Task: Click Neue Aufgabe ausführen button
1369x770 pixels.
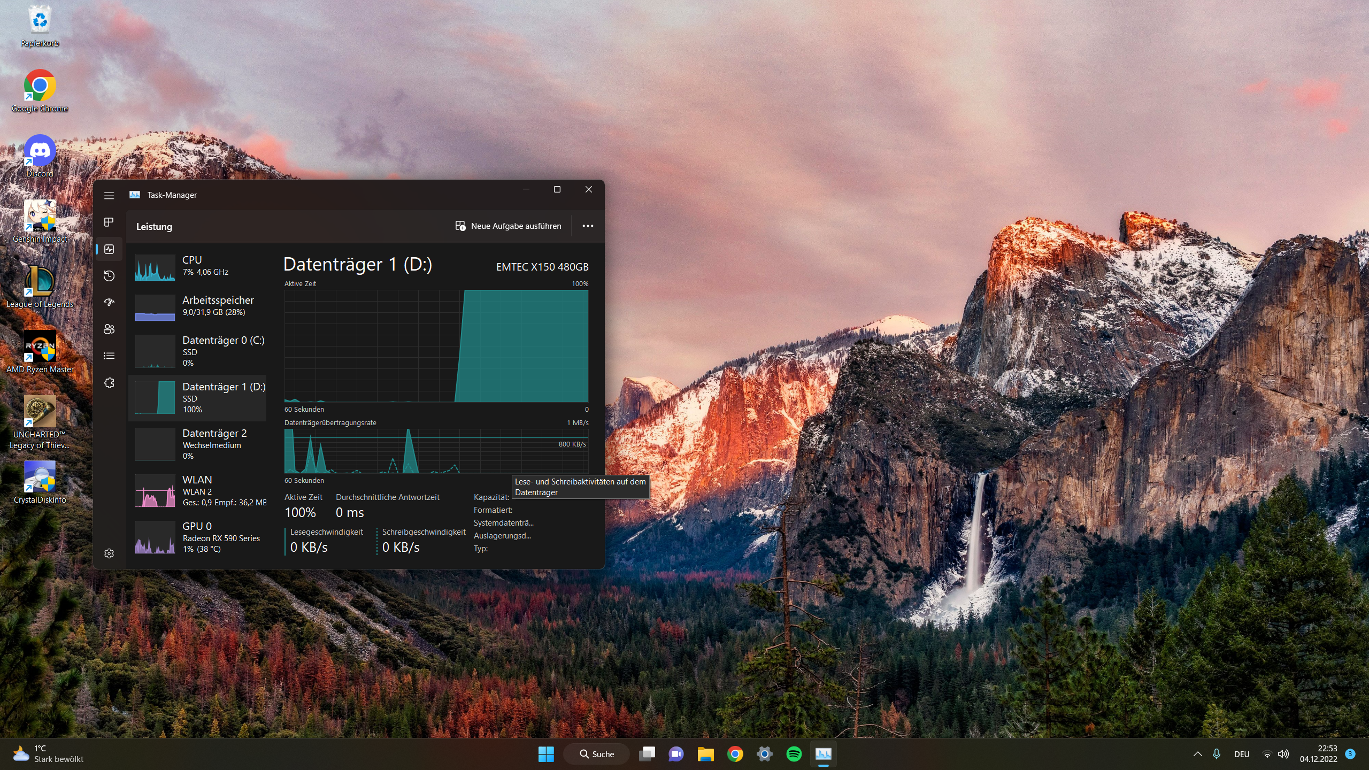Action: click(x=508, y=226)
